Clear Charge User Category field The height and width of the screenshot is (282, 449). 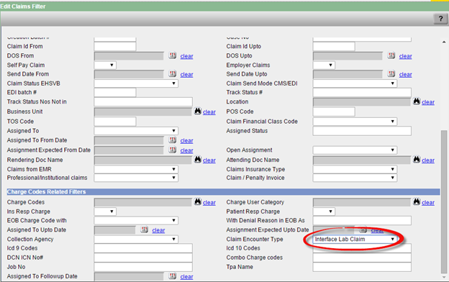428,202
